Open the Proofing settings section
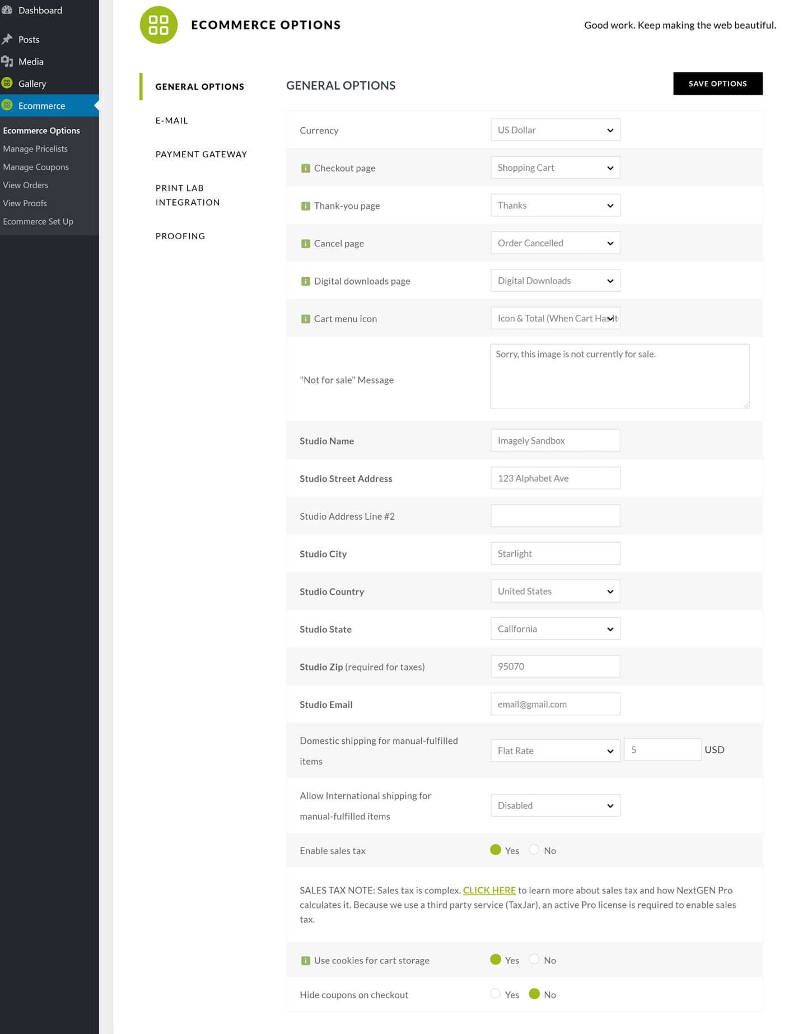The image size is (798, 1034). tap(180, 236)
